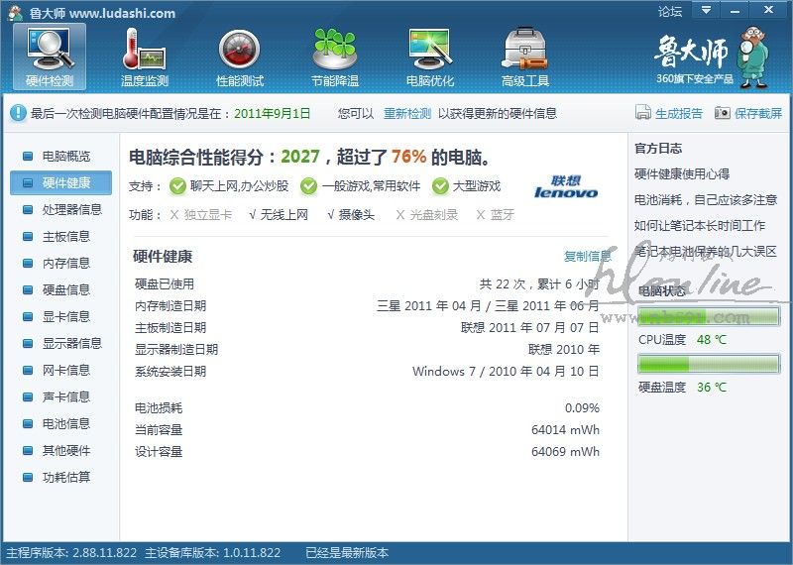Click the 系统安装日期 Windows 7 value
Image resolution: width=793 pixels, height=565 pixels.
point(506,372)
